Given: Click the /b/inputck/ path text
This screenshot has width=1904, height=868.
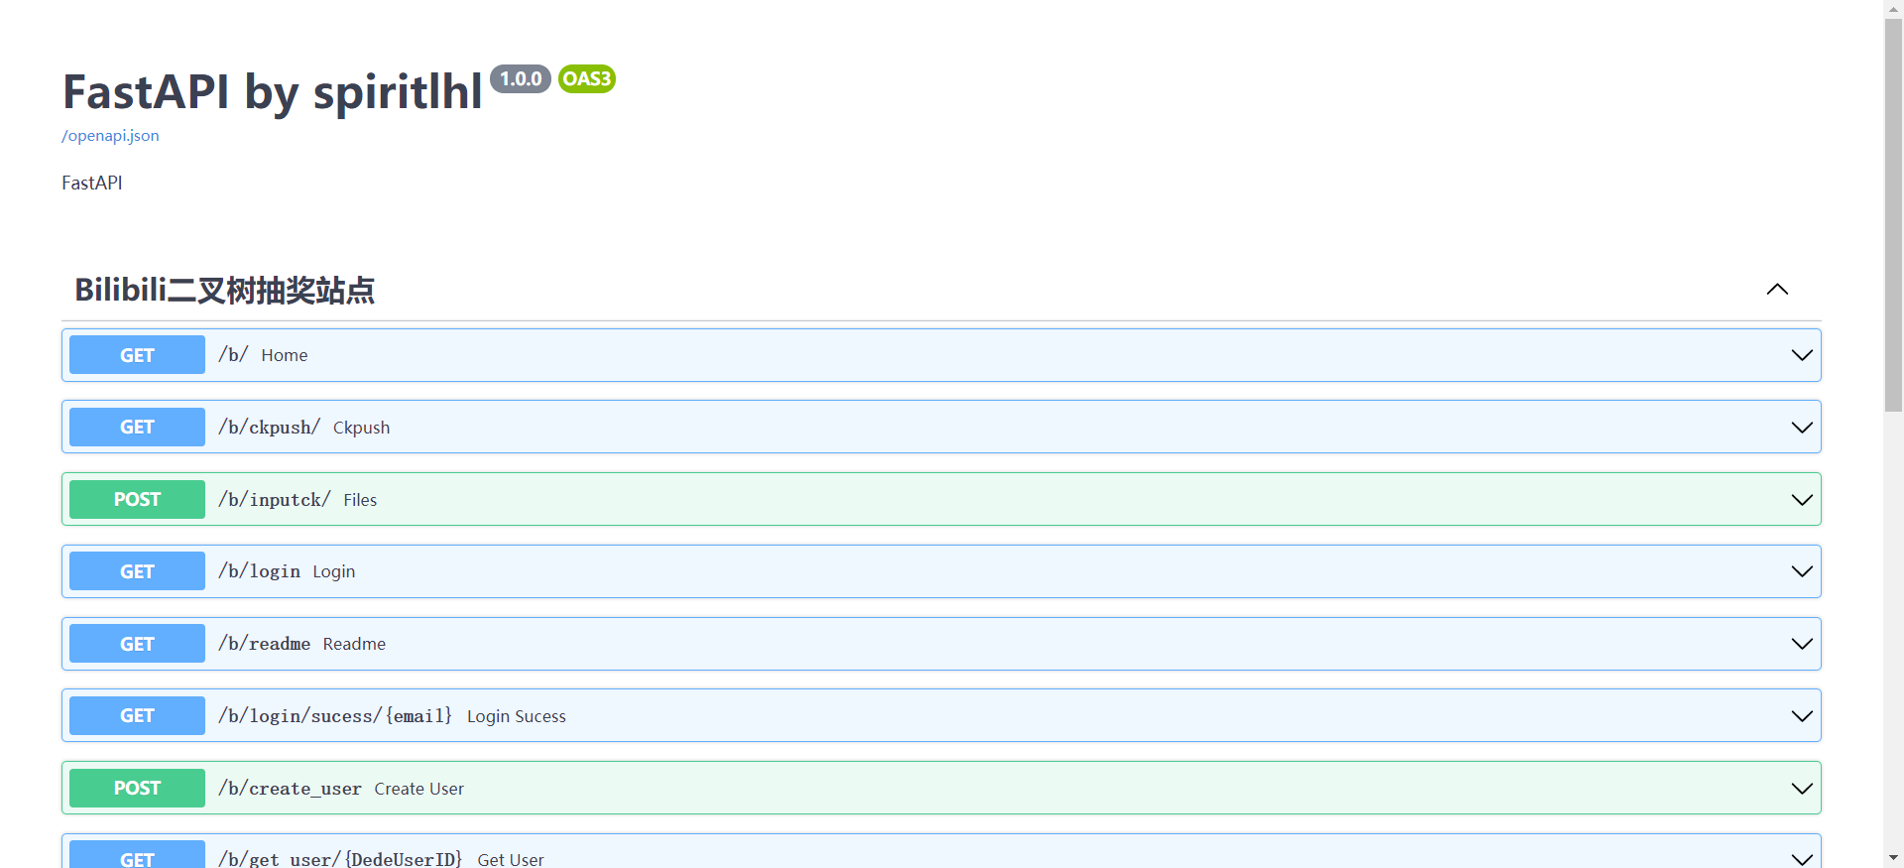Looking at the screenshot, I should coord(275,500).
